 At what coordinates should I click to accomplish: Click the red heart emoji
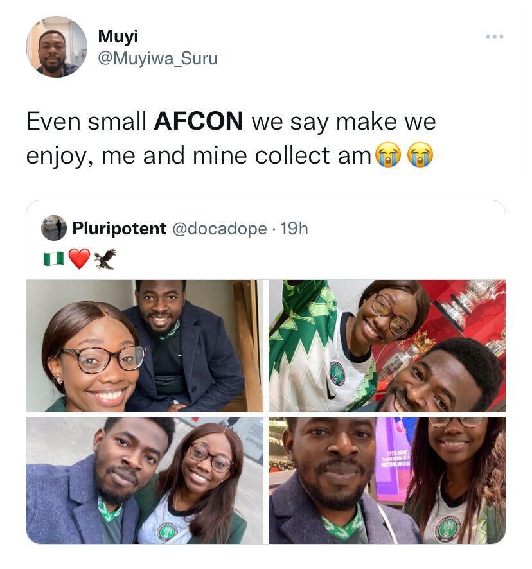pyautogui.click(x=79, y=259)
